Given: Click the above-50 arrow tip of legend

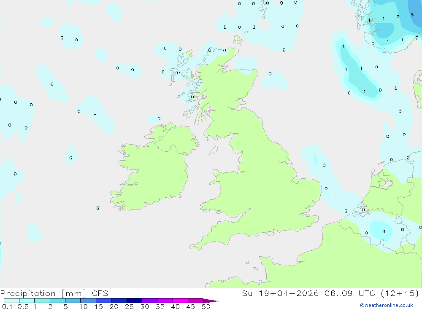Looking at the screenshot, I should [211, 301].
